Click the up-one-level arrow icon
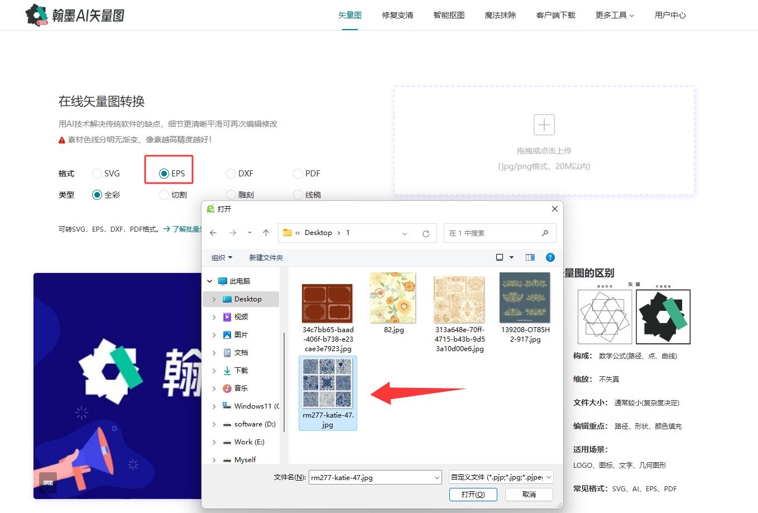 (266, 233)
